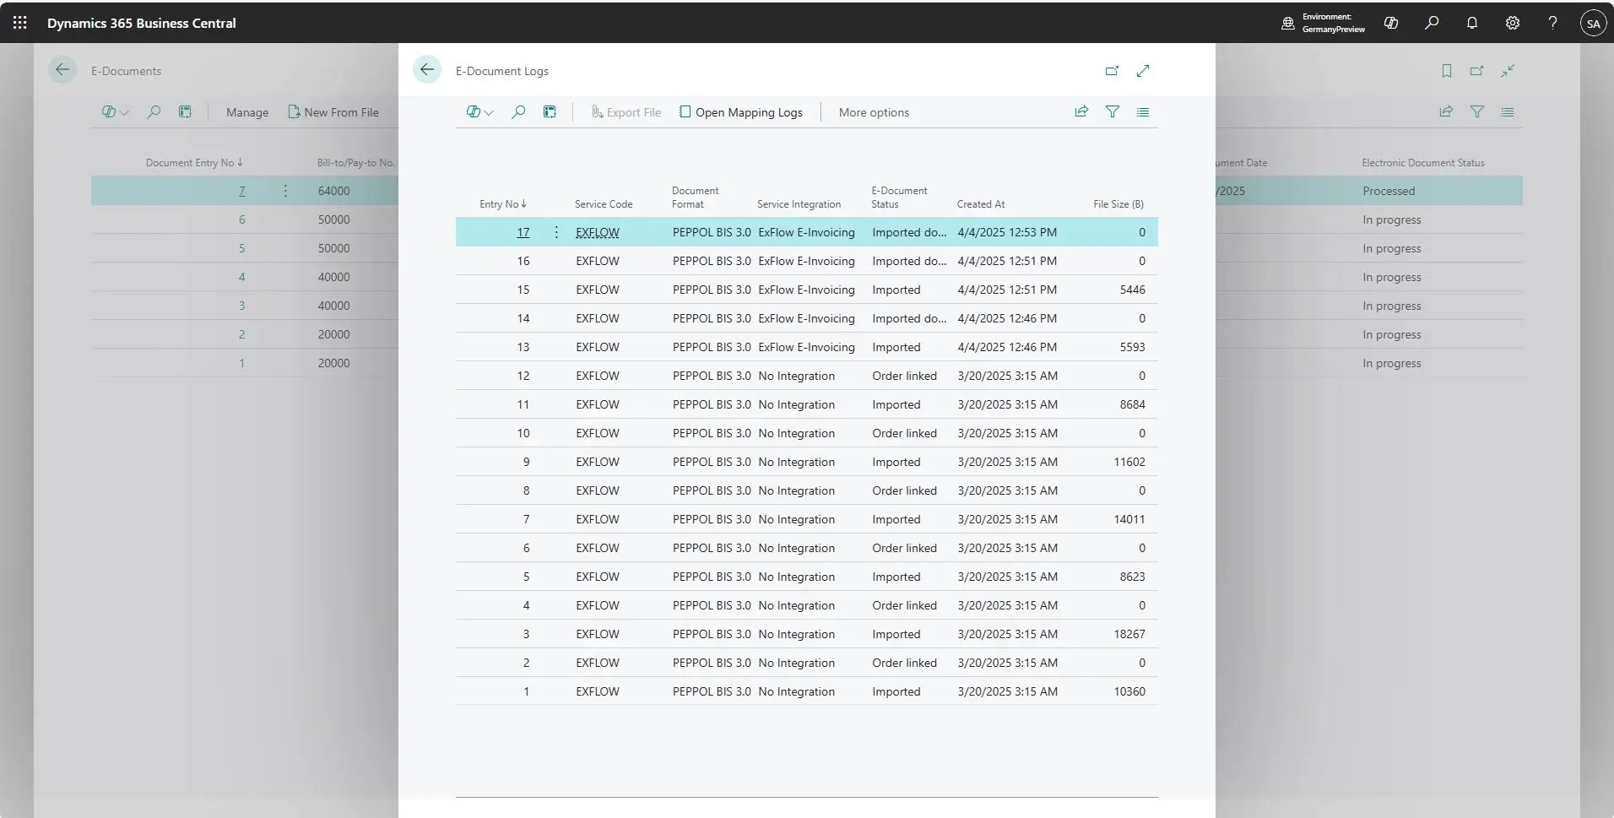Open Copilot from the top bar
Viewport: 1614px width, 818px height.
(x=1390, y=23)
